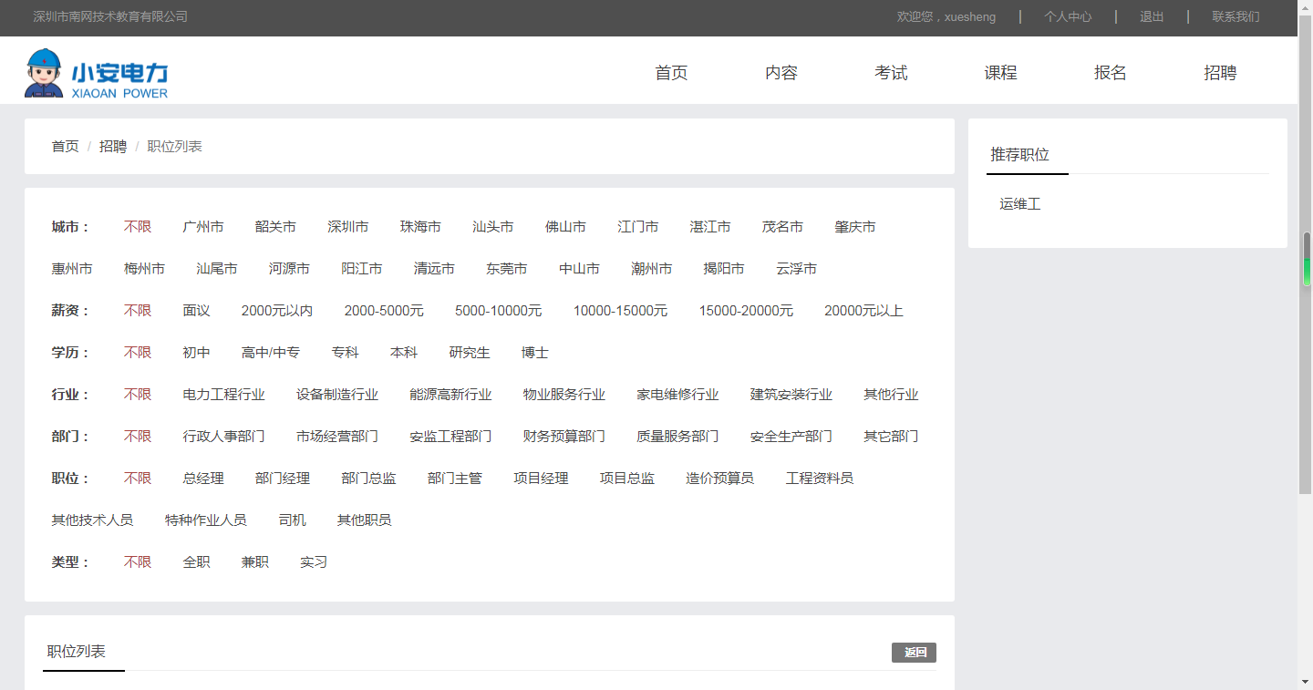1313x690 pixels.
Task: Open the 考试 section from the navbar
Action: pyautogui.click(x=891, y=73)
